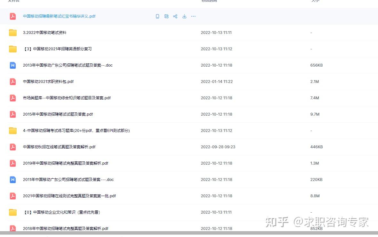The width and height of the screenshot is (378, 237).
Task: Click the size value 9.7M
Action: [x=315, y=114]
